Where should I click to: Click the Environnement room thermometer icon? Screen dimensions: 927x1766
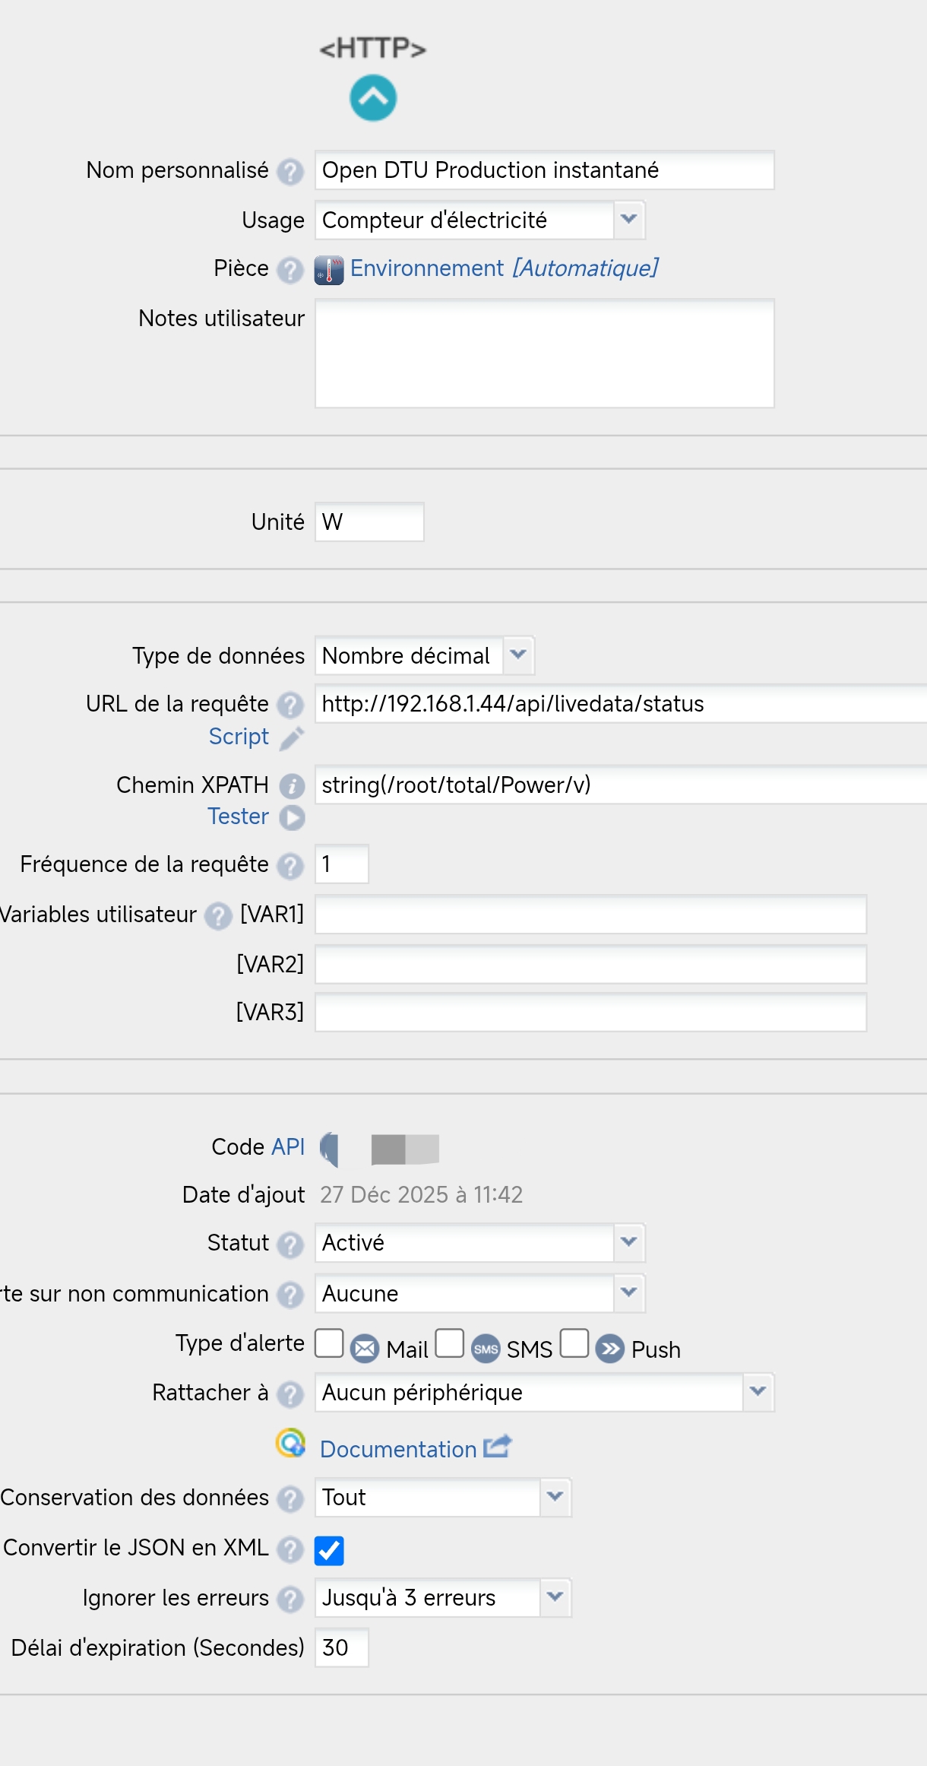tap(329, 270)
